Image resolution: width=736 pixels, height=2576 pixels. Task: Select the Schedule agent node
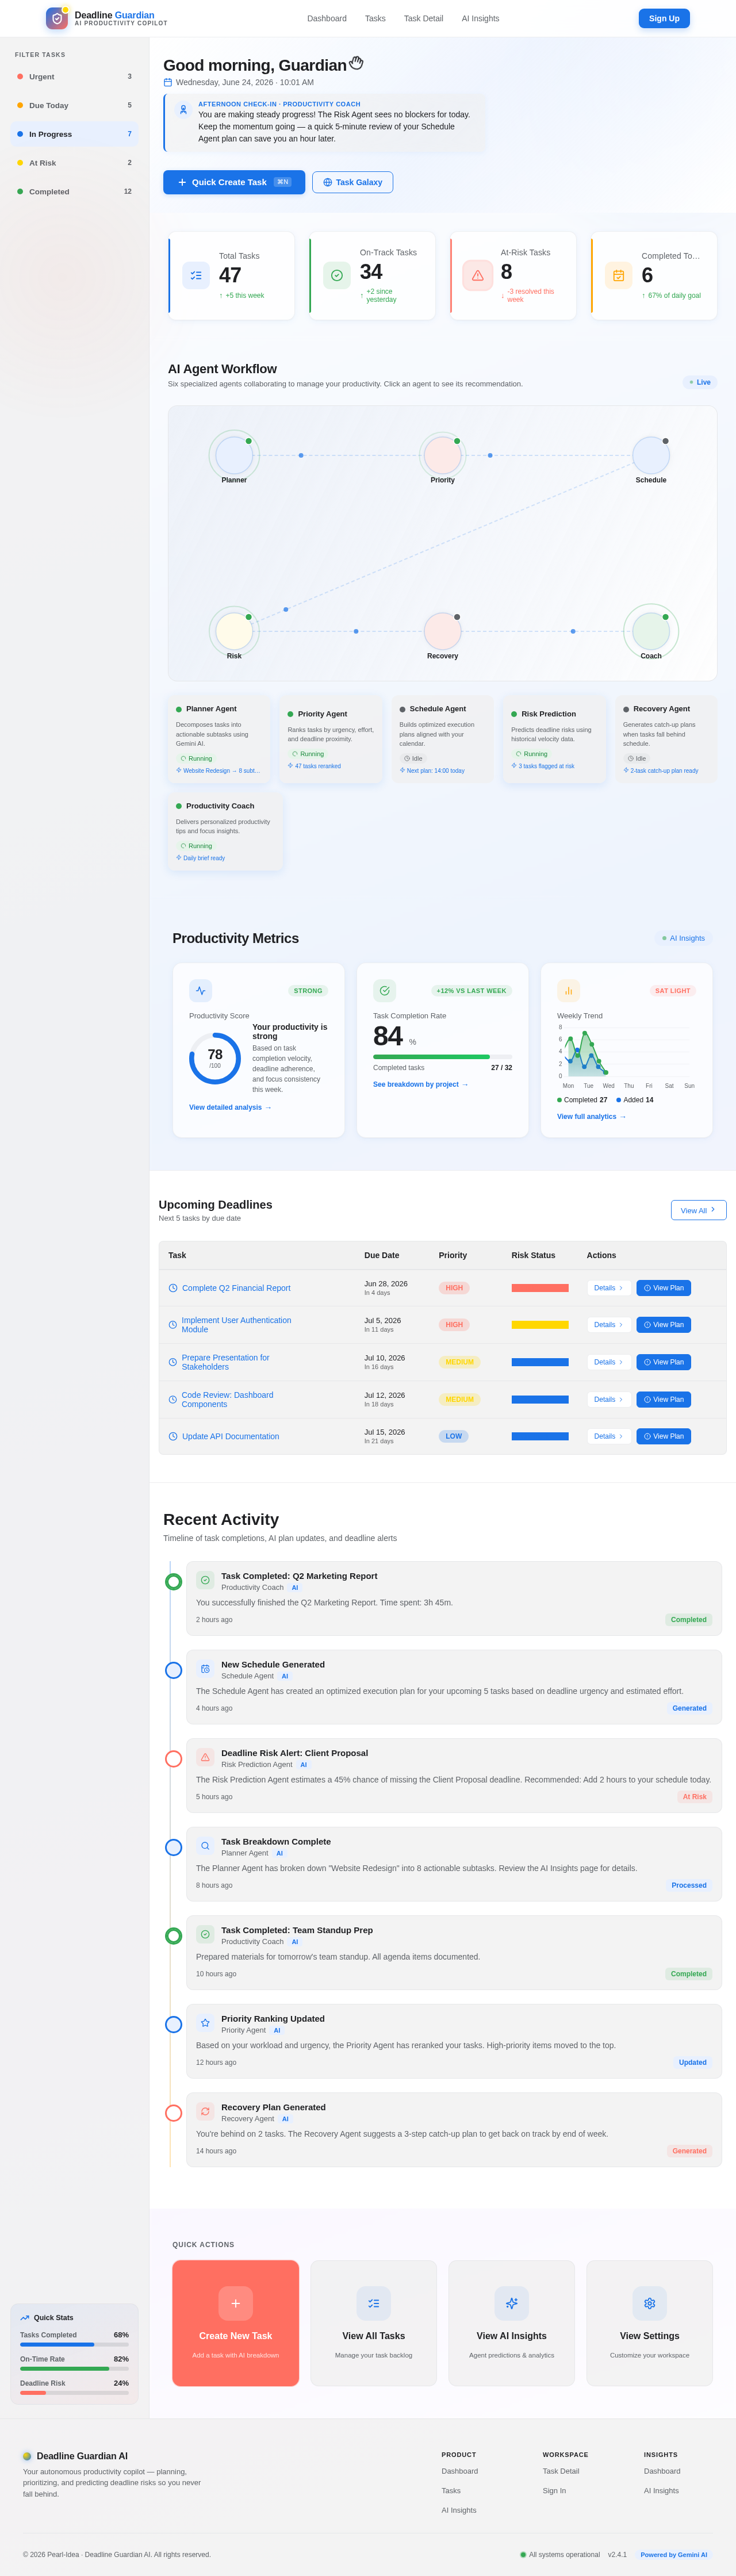point(651,455)
